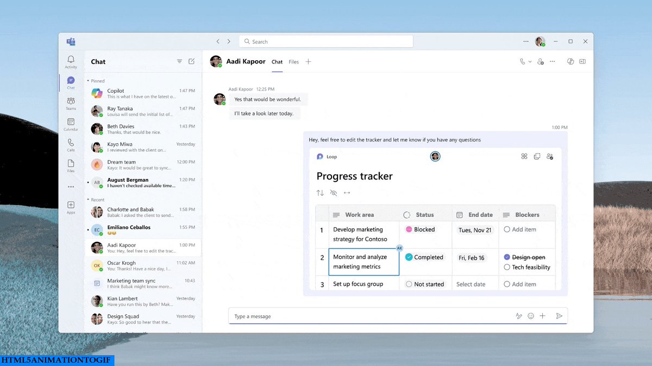Click the Search box at top
This screenshot has width=652, height=366.
coord(326,41)
